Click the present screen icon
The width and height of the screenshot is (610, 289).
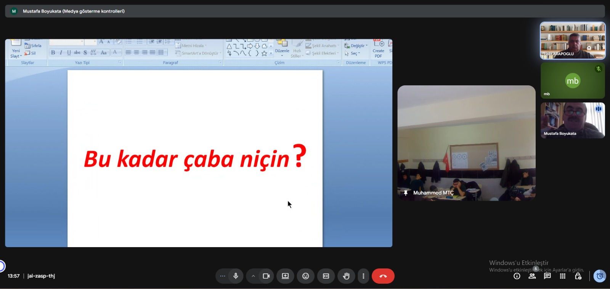pyautogui.click(x=285, y=276)
